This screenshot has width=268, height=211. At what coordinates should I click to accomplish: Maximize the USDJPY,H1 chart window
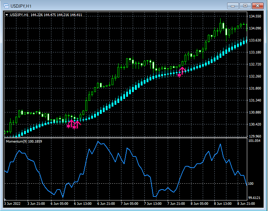click(245, 6)
